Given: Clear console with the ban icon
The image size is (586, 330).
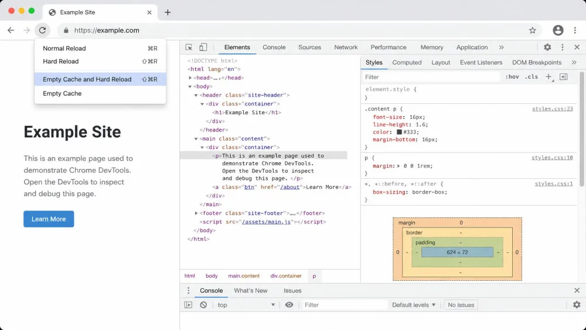Looking at the screenshot, I should tap(203, 305).
